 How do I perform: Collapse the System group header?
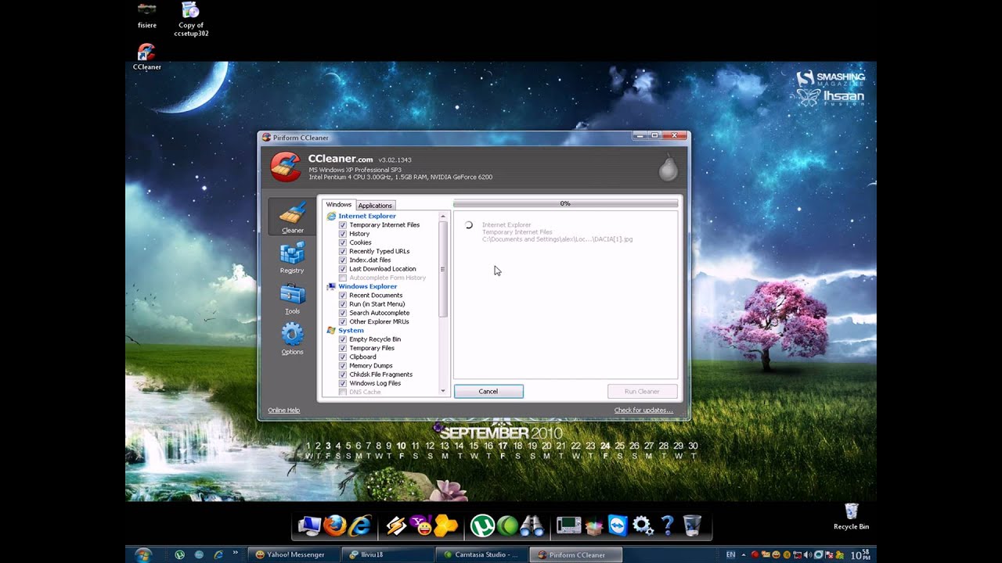[x=351, y=330]
